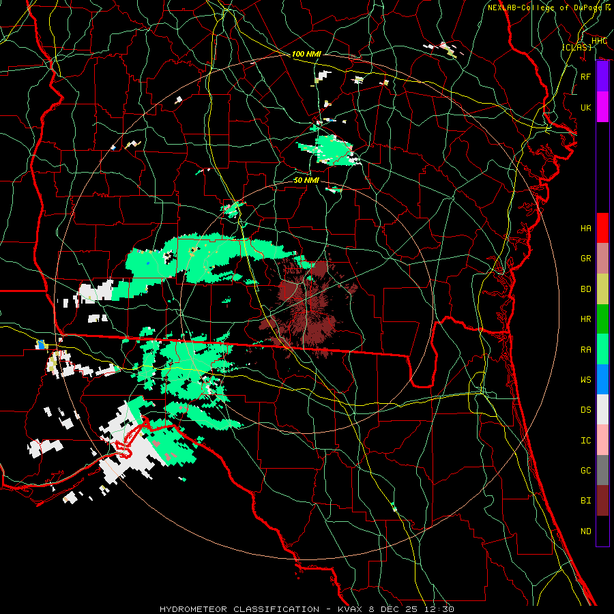Click the yellow BD legend color swatch
Screen dimensions: 614x614
(602, 289)
